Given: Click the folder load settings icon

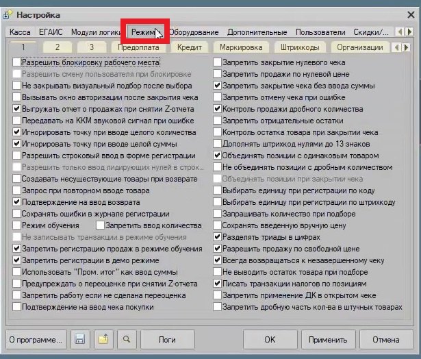Looking at the screenshot, I should click(x=103, y=340).
